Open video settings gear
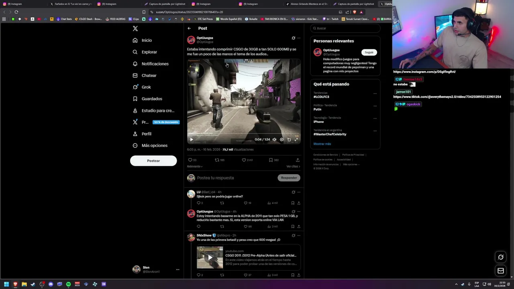Image resolution: width=514 pixels, height=289 pixels. tap(281, 140)
